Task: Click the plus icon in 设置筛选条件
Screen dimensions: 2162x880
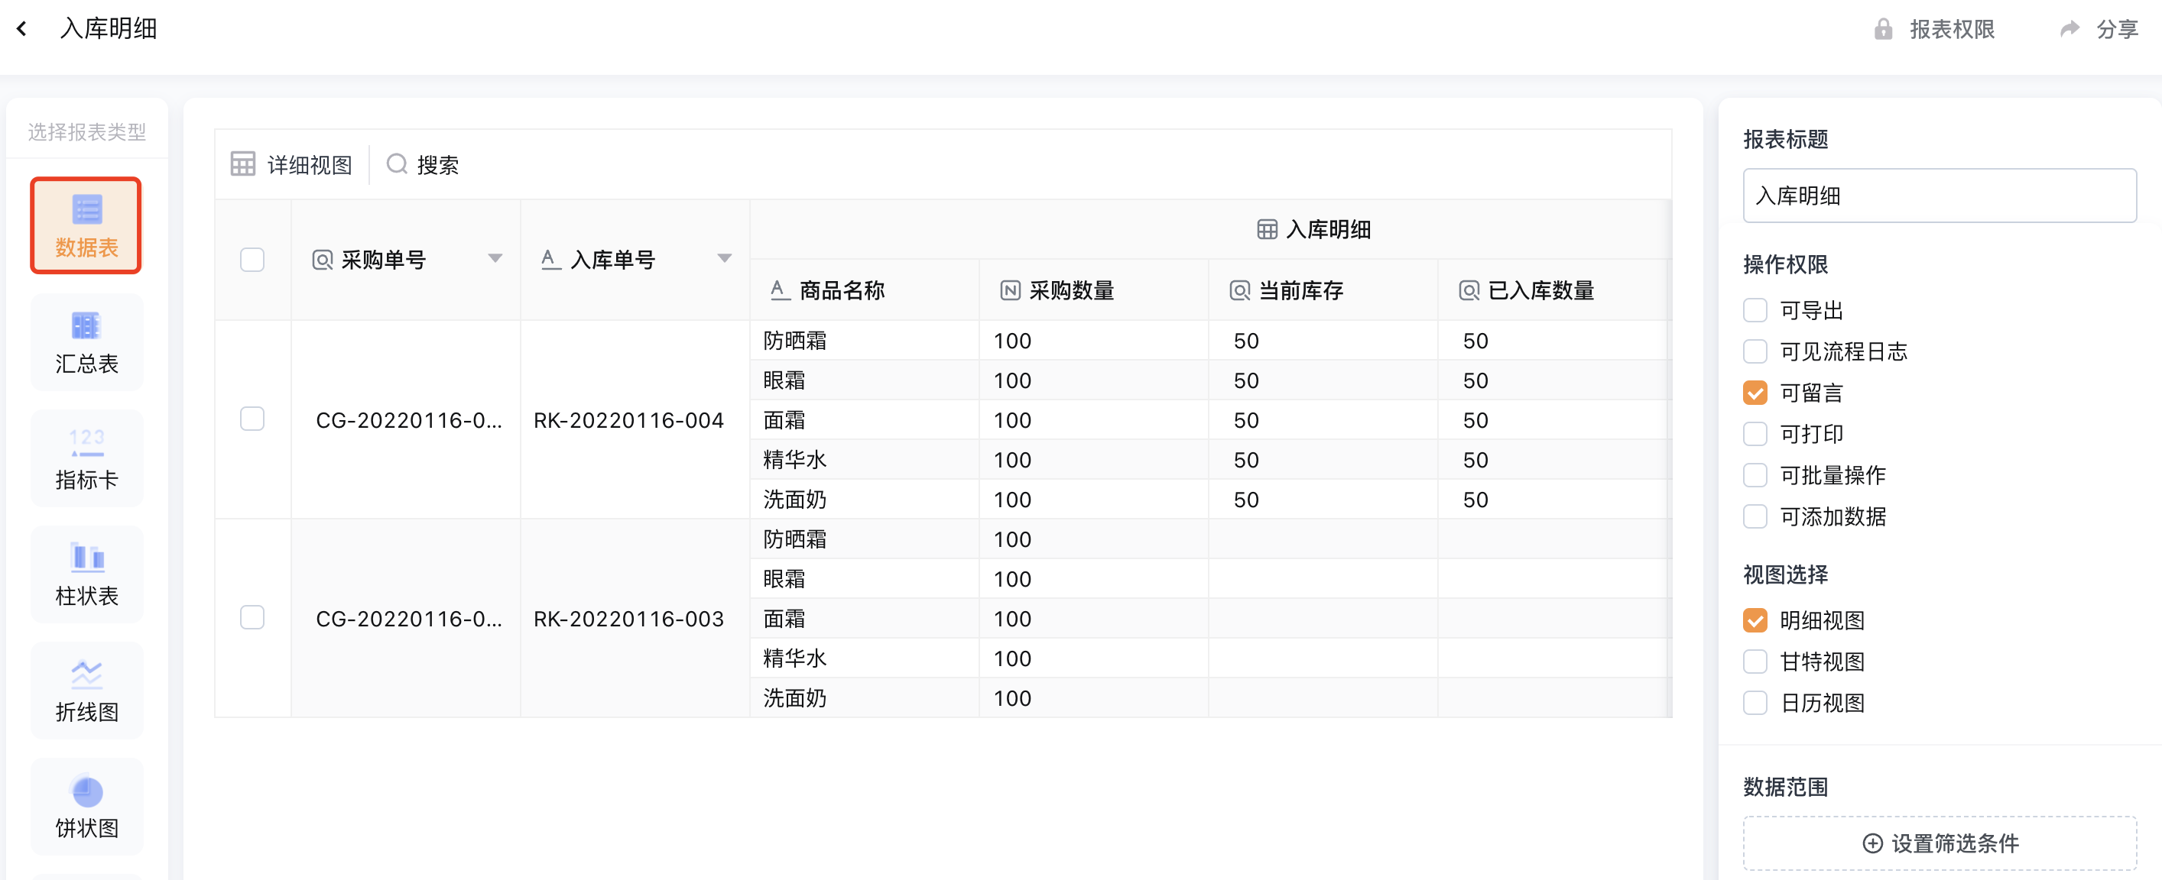Action: click(x=1872, y=843)
